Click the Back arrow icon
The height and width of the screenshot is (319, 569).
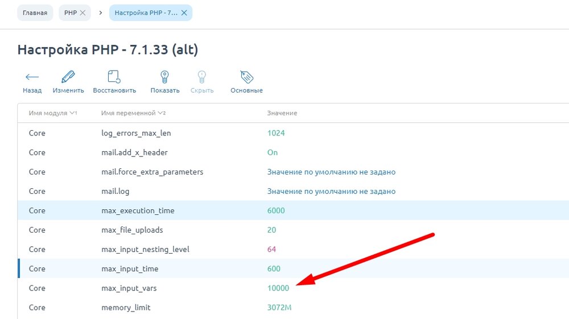pos(32,77)
